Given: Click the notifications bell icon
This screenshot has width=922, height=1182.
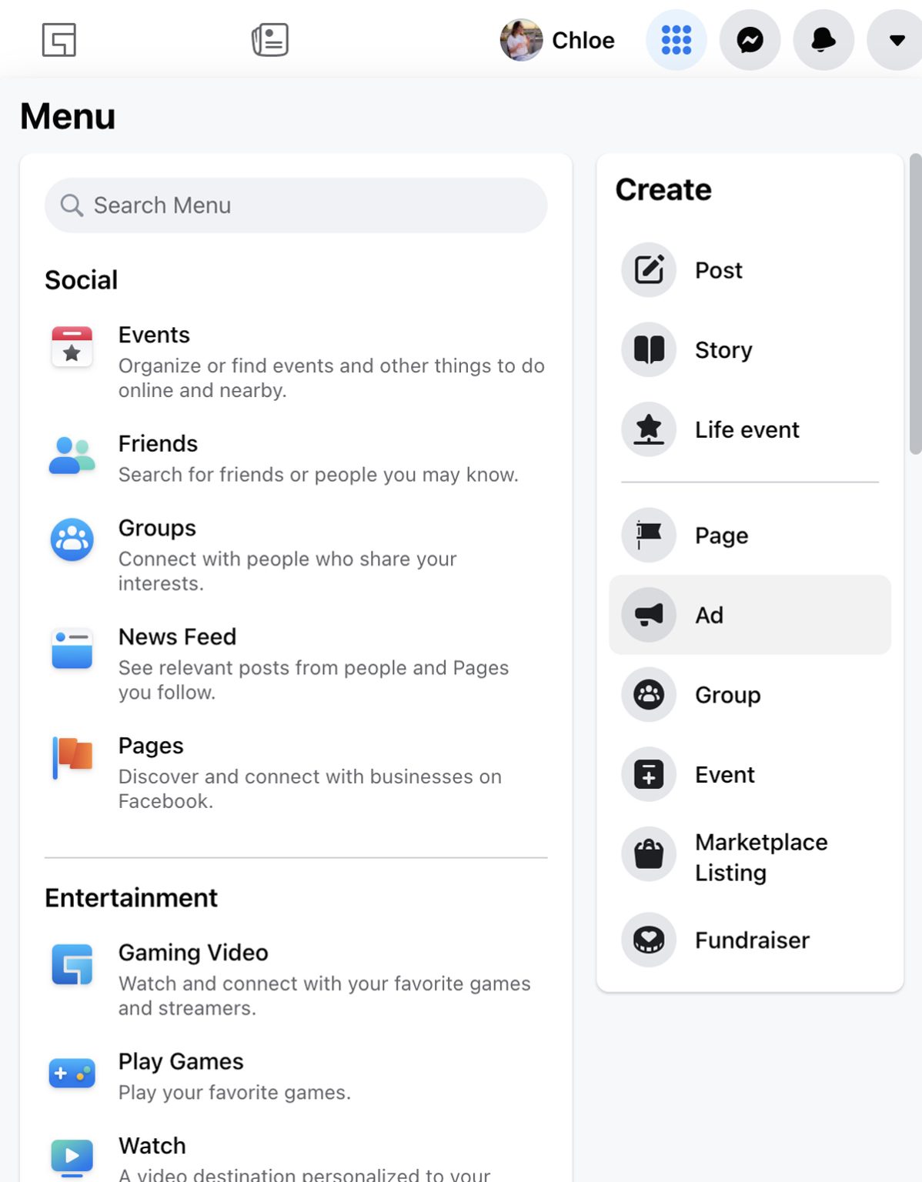Looking at the screenshot, I should (x=823, y=40).
